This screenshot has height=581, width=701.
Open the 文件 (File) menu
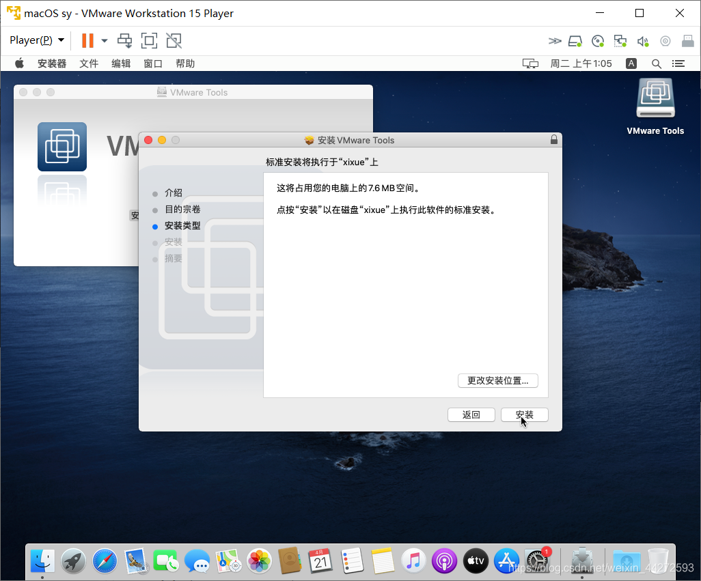(89, 63)
